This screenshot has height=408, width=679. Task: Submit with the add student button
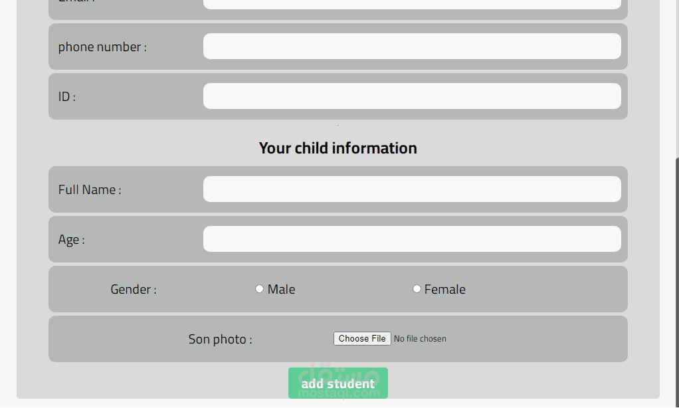(338, 383)
